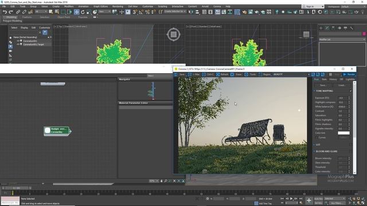Choose the Rectangular Selection Region tool
The image size is (367, 206).
64,12
